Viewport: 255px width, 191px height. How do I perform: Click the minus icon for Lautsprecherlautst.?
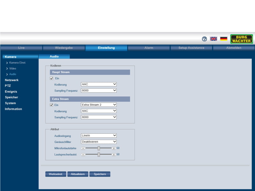[x=83, y=155]
